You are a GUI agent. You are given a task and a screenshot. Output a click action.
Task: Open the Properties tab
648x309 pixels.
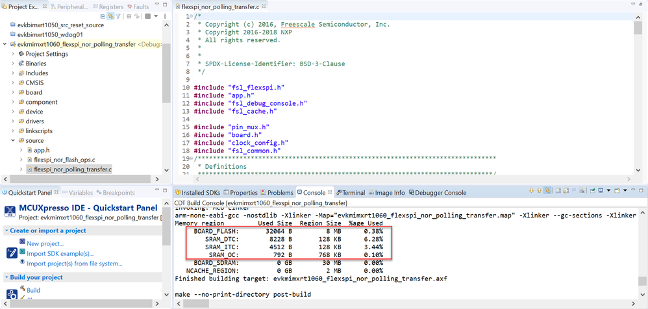[241, 193]
